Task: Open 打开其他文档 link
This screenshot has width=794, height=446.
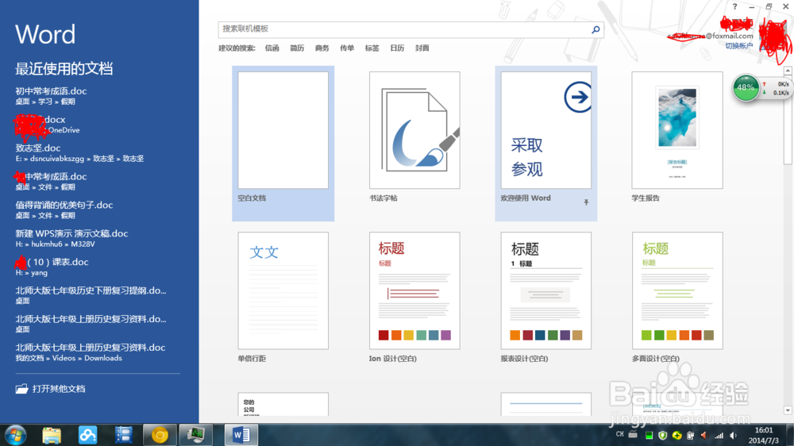Action: (59, 389)
